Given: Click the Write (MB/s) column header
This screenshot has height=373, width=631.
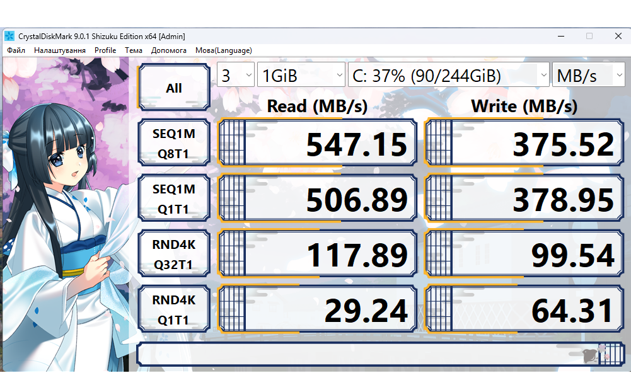Looking at the screenshot, I should 524,106.
